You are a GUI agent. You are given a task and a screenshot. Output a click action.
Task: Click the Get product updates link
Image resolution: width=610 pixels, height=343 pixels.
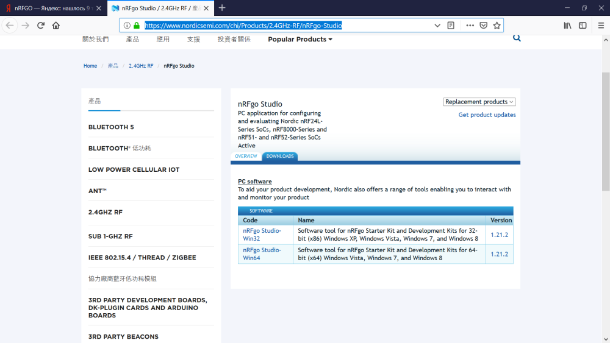point(487,115)
